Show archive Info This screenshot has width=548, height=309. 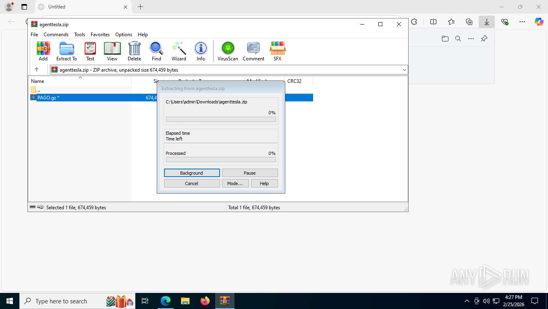(201, 51)
